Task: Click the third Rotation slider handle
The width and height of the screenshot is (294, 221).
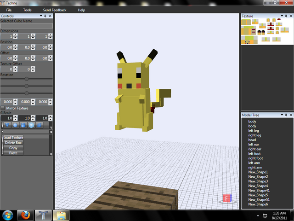Action: 27,93
